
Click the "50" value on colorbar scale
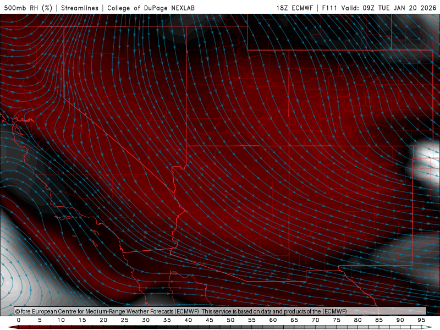click(x=230, y=320)
